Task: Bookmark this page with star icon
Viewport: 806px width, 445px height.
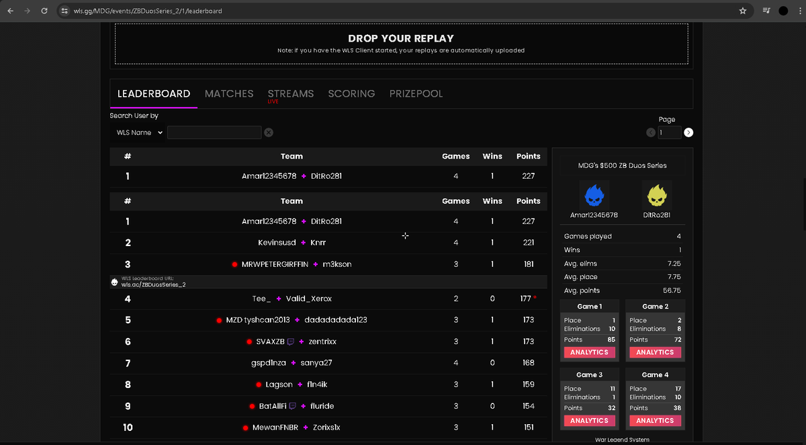Action: (743, 11)
